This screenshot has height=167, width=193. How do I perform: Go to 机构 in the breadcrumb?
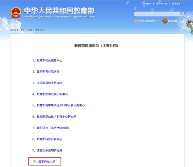[30, 30]
